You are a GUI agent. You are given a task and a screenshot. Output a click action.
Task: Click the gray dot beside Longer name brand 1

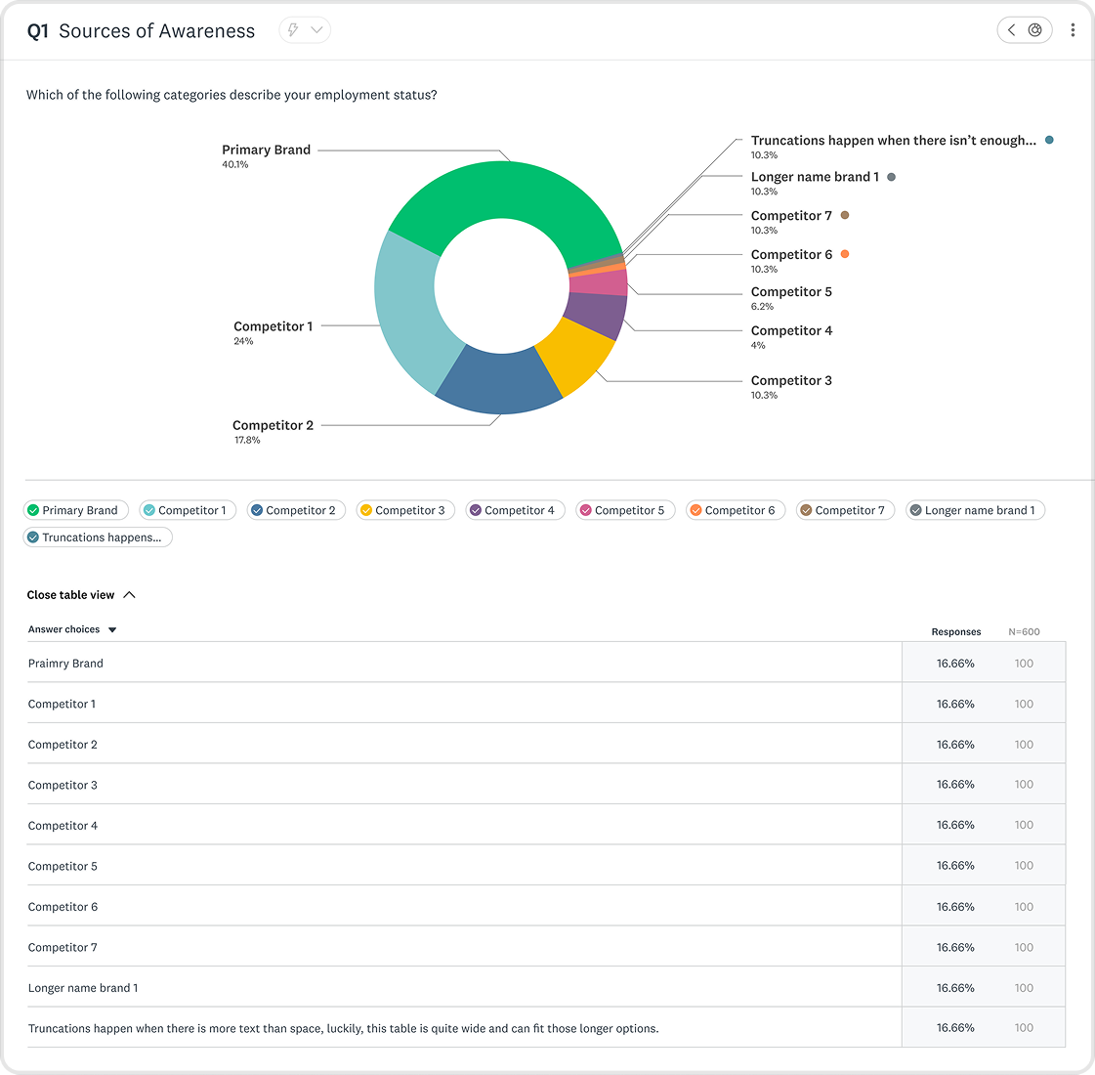point(891,177)
